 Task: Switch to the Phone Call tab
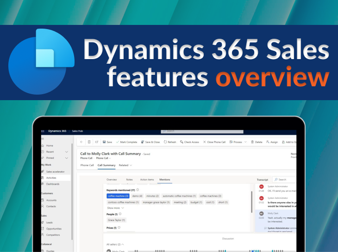(x=87, y=165)
